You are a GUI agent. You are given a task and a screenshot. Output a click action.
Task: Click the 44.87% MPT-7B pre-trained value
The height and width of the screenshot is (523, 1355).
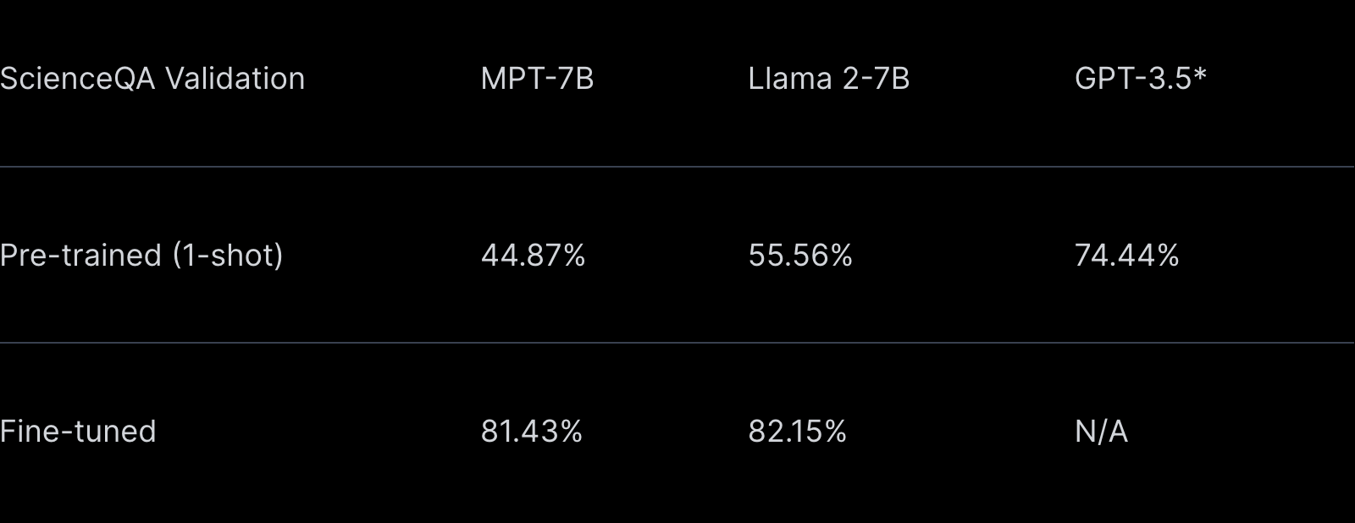coord(533,256)
